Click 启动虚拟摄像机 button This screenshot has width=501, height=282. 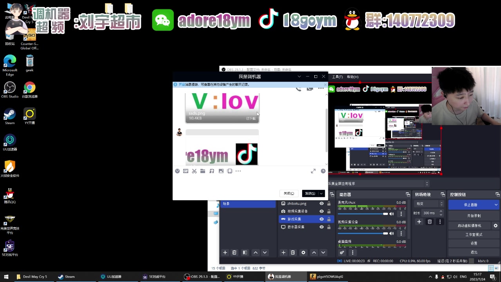click(x=469, y=226)
